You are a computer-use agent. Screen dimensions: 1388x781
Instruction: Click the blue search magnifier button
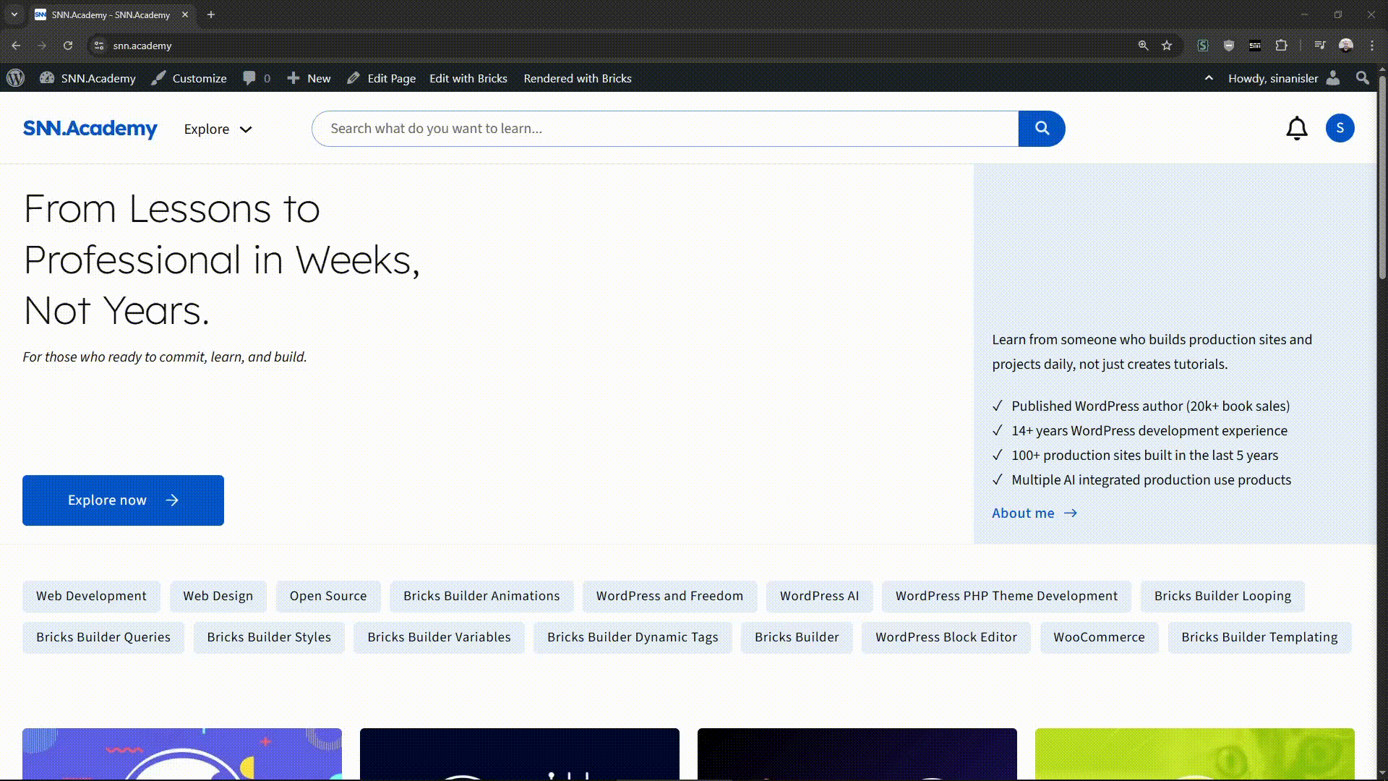[1041, 129]
